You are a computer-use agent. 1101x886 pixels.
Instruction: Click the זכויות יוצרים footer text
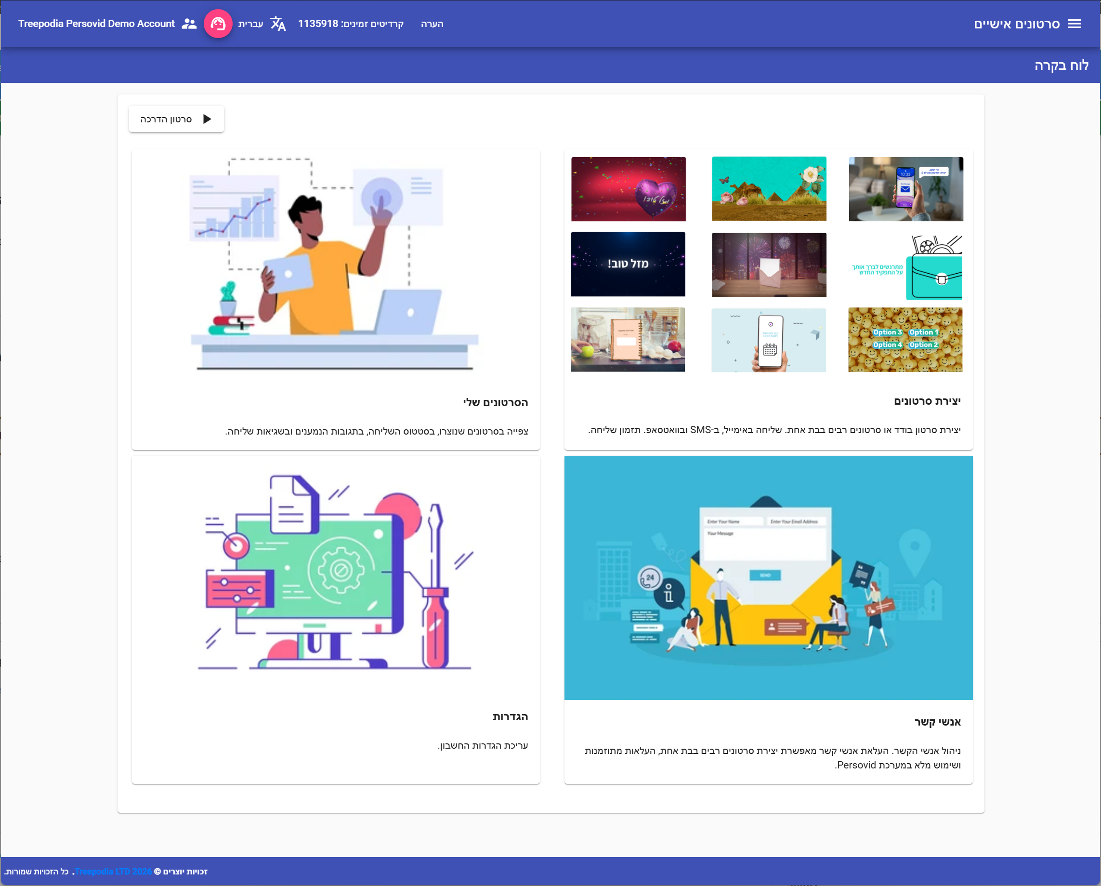coord(185,872)
